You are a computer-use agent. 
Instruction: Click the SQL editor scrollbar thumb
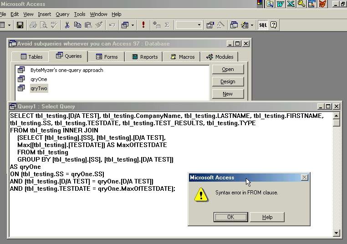(x=336, y=122)
